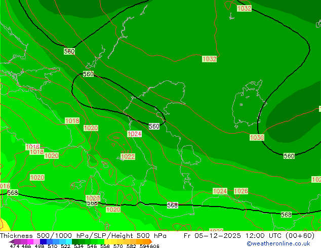Click the 568 label at left map edge

(x=13, y=192)
